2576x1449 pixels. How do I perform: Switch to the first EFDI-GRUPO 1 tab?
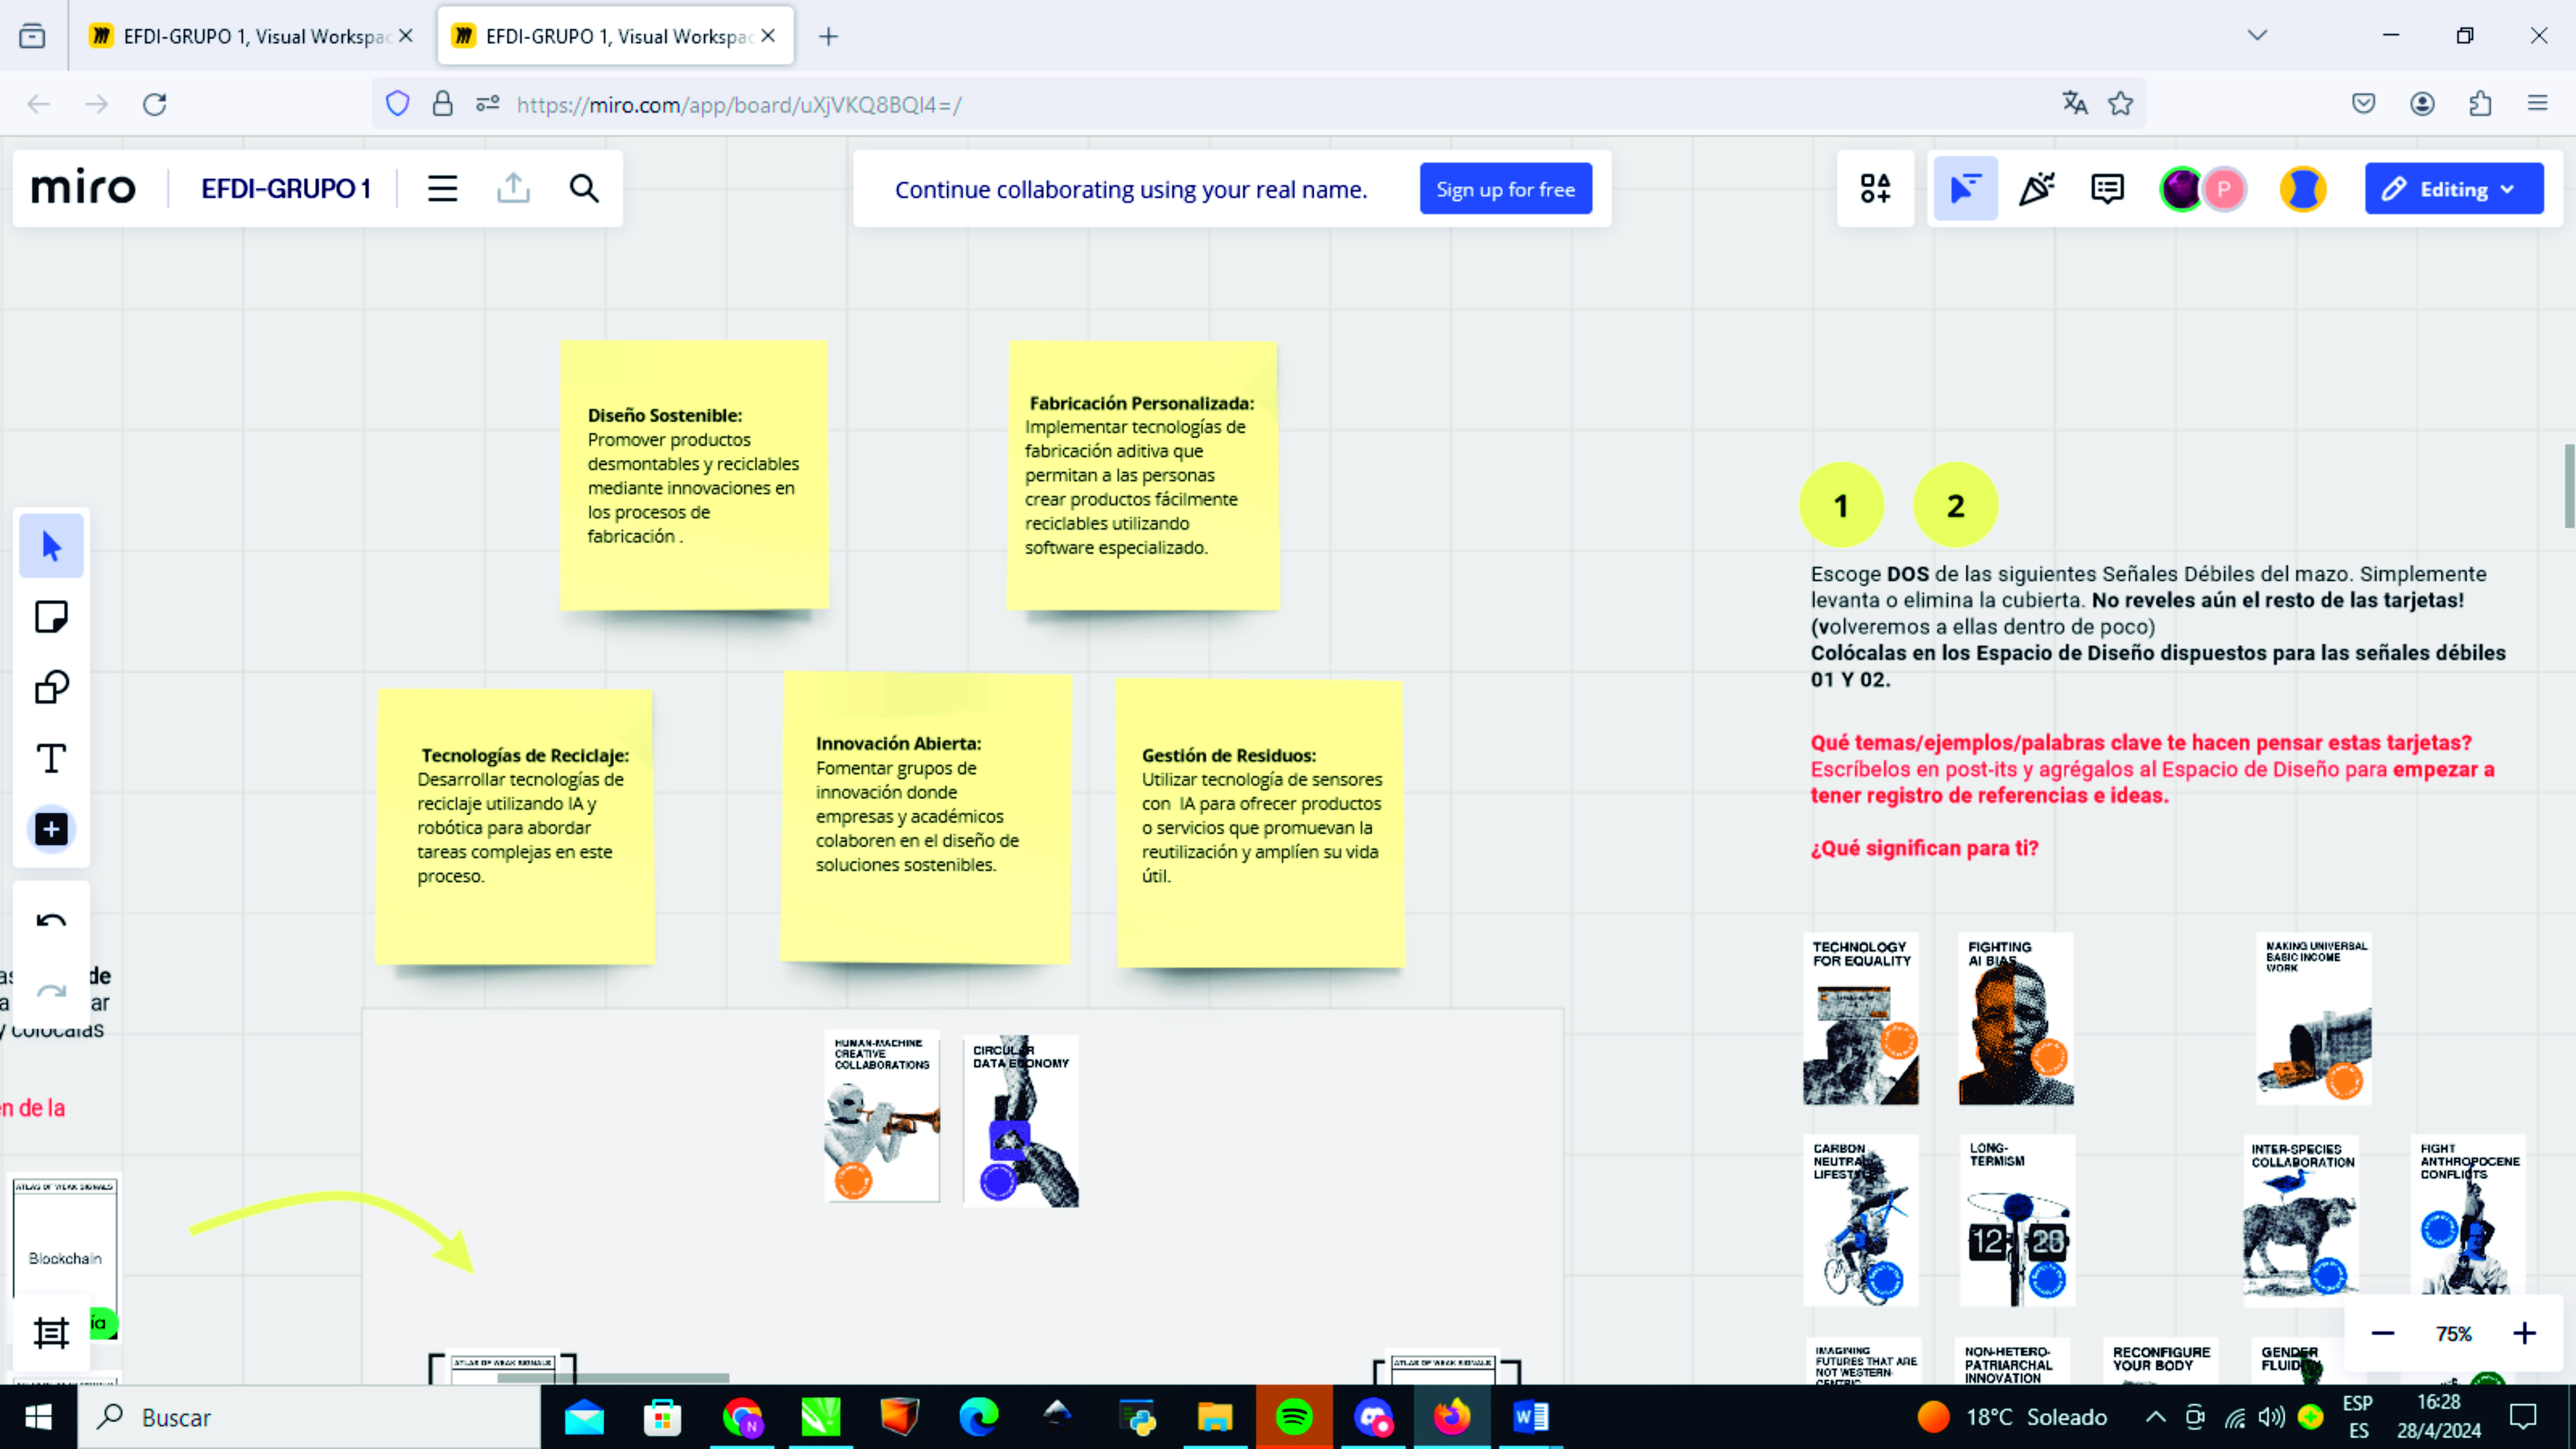click(250, 36)
